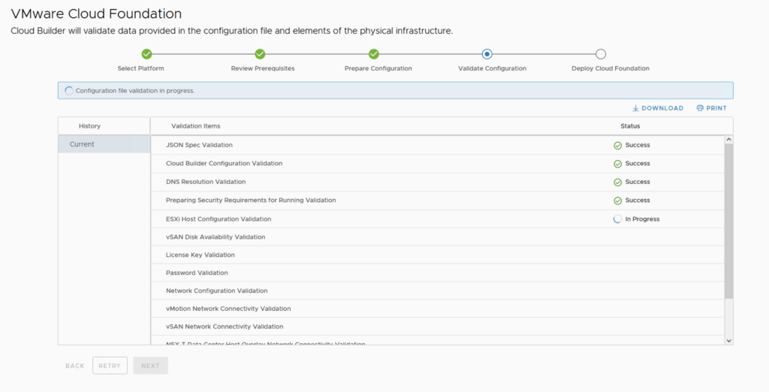This screenshot has width=769, height=392.
Task: Click the Validation Items column header
Action: pos(196,126)
